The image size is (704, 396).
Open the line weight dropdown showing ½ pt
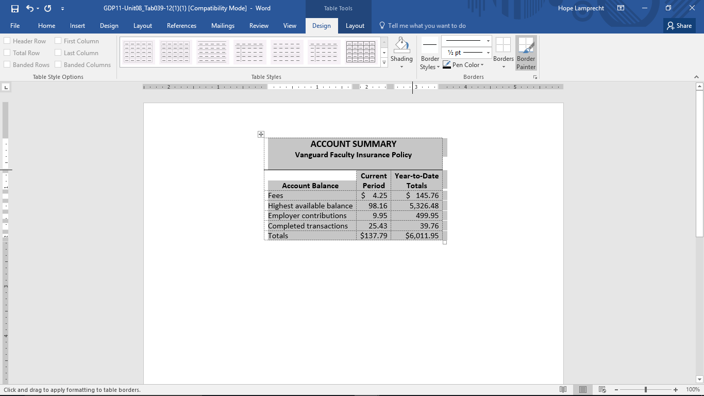pyautogui.click(x=488, y=53)
